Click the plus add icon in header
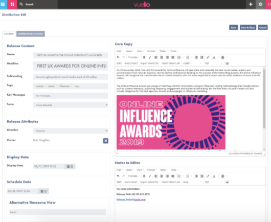 pos(251,4)
